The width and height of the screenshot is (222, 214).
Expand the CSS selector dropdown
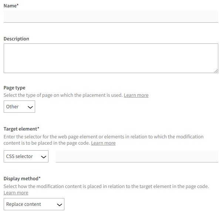pos(26,157)
